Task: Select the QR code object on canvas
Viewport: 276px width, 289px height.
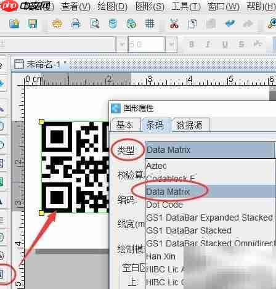Action: coord(75,167)
